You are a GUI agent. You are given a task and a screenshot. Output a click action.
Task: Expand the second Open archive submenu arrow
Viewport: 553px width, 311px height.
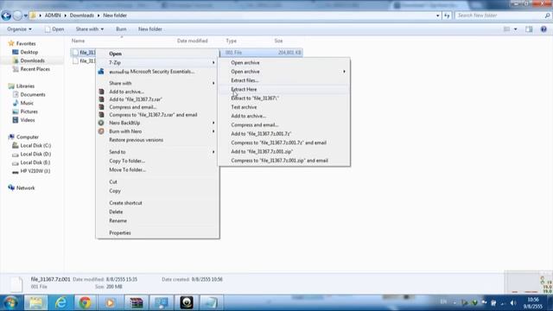pos(344,72)
